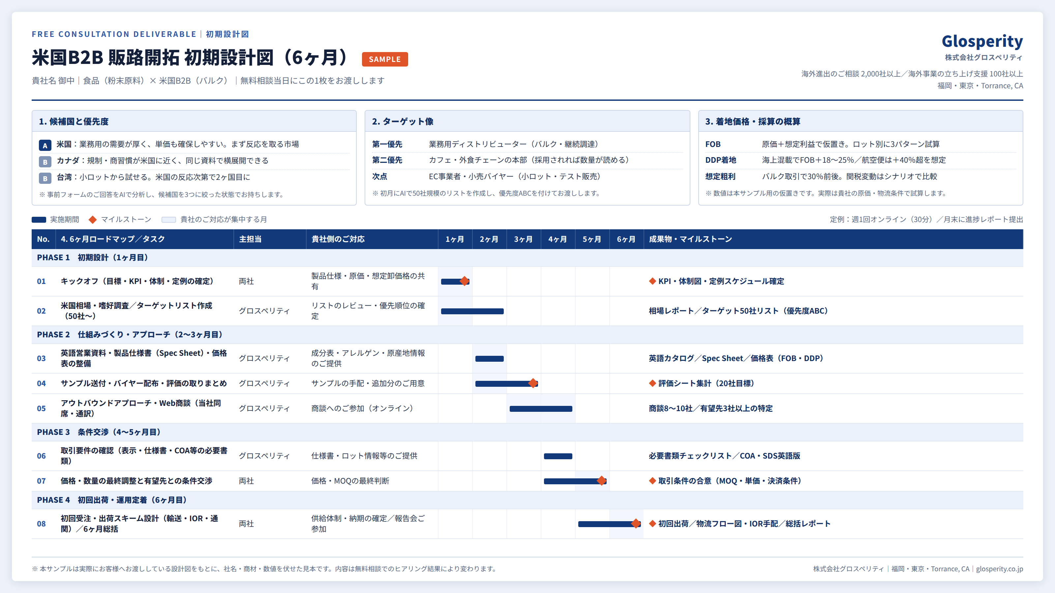
Task: Click the milestone diamond on task 04 bar
Action: point(533,383)
